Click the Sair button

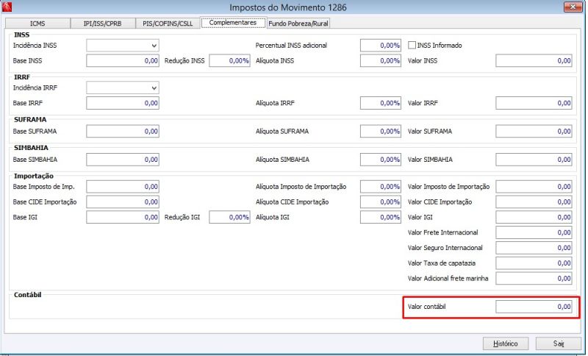click(559, 343)
